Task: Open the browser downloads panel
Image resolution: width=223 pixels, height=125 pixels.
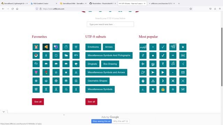Action: 215,9
